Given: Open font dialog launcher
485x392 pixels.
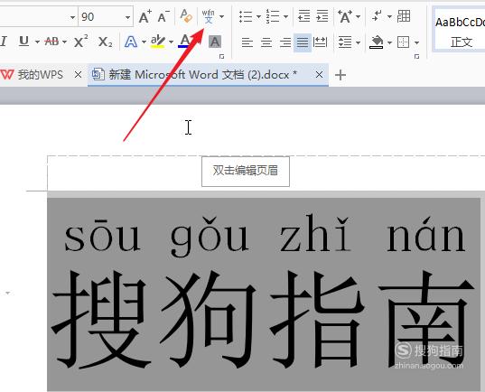Looking at the screenshot, I should point(221,57).
